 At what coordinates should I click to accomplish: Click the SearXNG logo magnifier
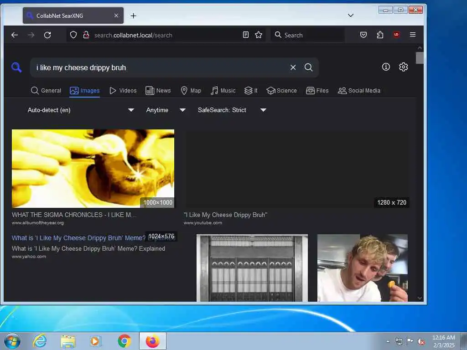point(16,67)
